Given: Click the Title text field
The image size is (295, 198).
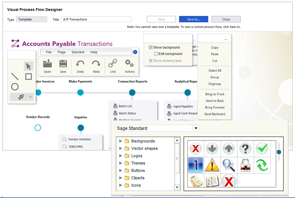Looking at the screenshot, I should (x=96, y=19).
